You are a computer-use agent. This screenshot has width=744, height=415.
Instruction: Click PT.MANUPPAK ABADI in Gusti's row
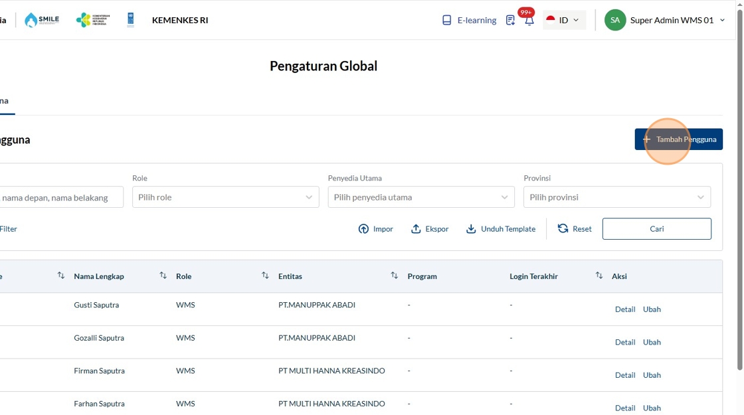pos(316,305)
